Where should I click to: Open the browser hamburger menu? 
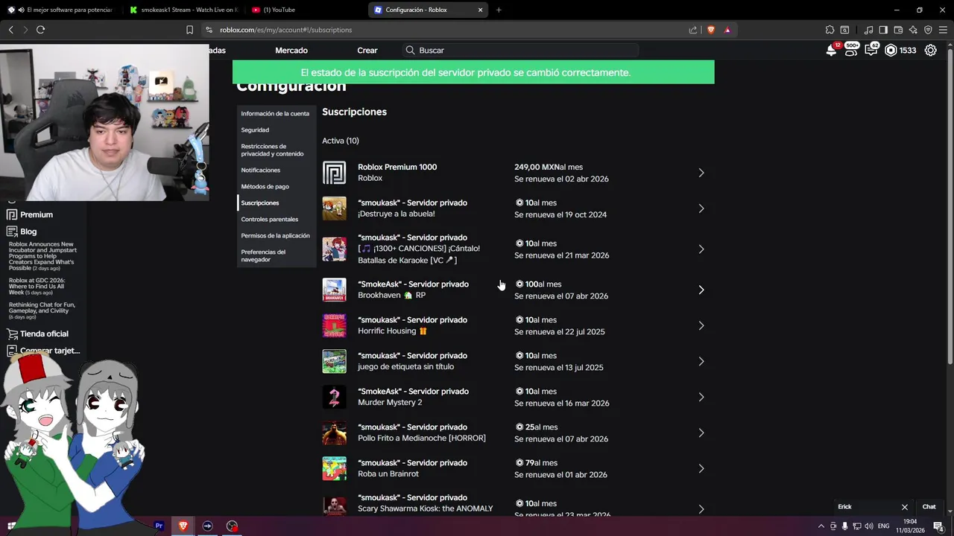943,30
